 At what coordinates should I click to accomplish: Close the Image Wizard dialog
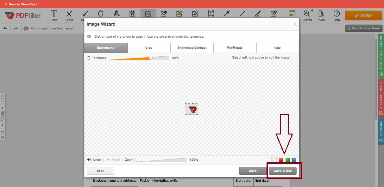pos(295,24)
